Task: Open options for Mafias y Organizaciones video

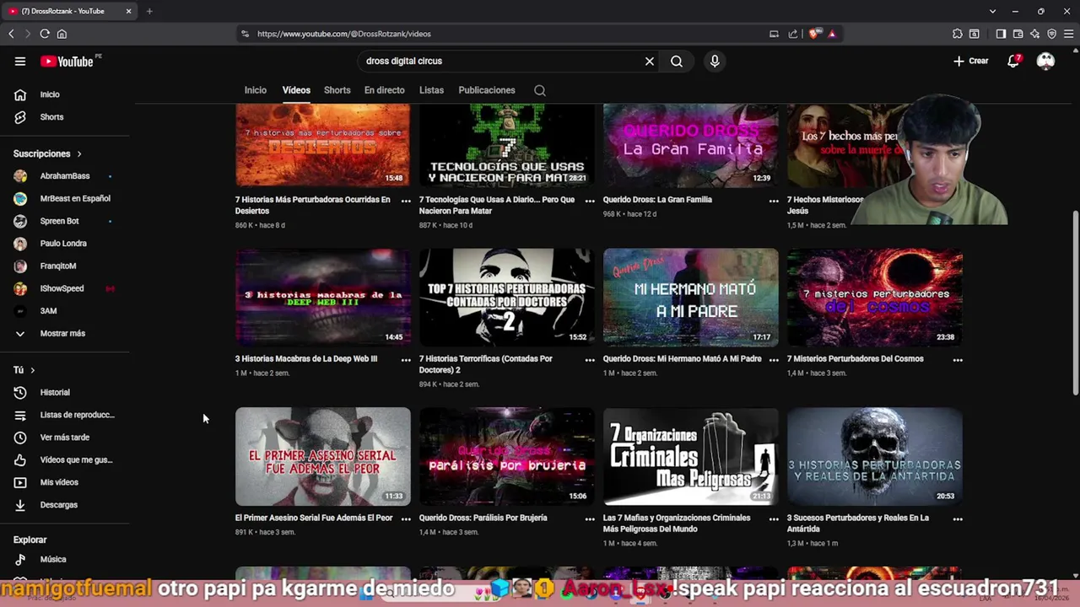Action: pos(774,519)
